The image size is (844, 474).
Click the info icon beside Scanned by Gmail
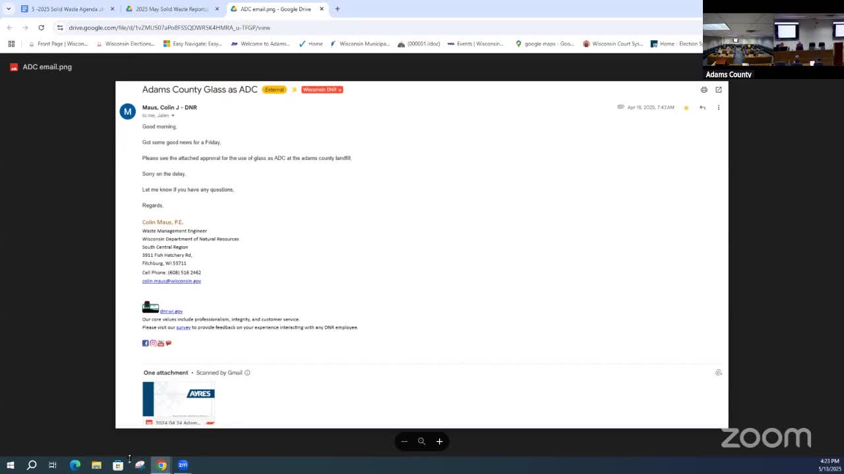tap(247, 373)
